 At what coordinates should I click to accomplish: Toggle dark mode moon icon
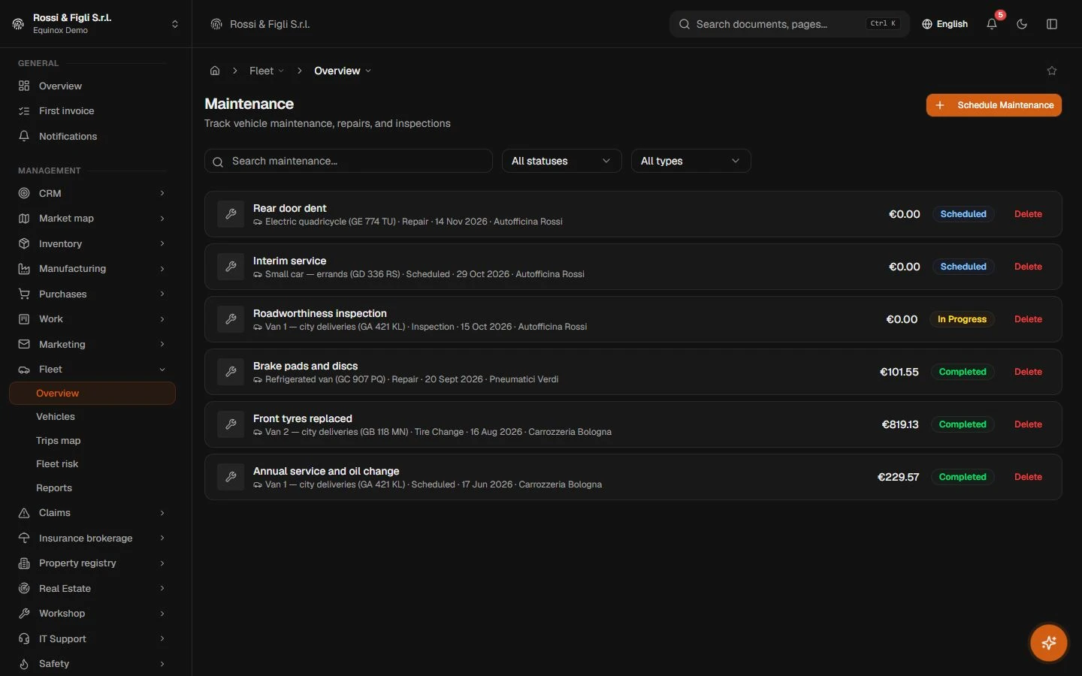pos(1022,24)
